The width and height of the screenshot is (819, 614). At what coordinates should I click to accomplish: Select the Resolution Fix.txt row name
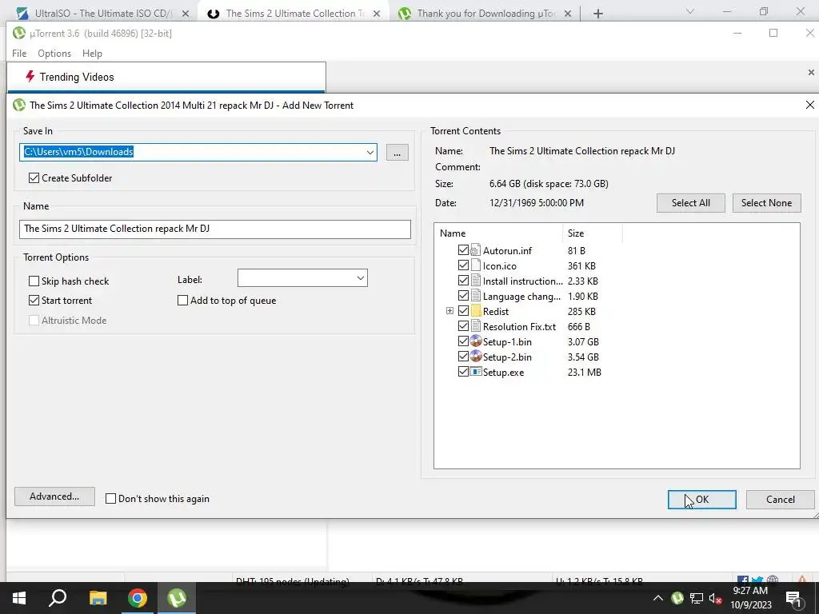tap(519, 327)
